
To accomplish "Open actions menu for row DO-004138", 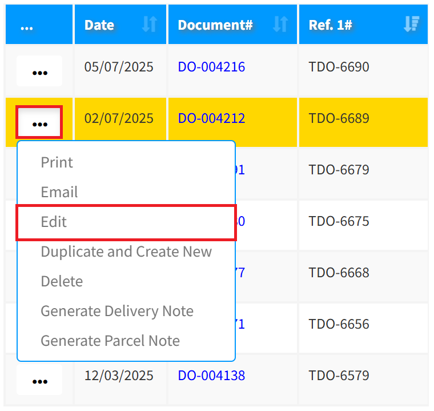I will click(x=39, y=380).
